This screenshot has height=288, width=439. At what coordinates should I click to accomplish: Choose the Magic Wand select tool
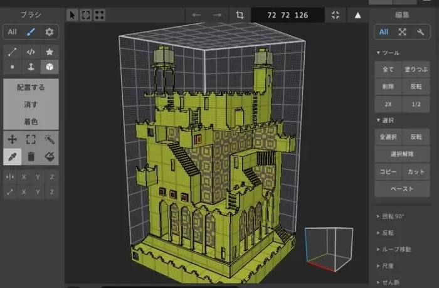click(x=50, y=139)
